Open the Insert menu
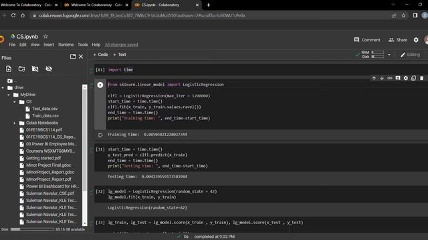The width and height of the screenshot is (428, 240). coord(49,45)
